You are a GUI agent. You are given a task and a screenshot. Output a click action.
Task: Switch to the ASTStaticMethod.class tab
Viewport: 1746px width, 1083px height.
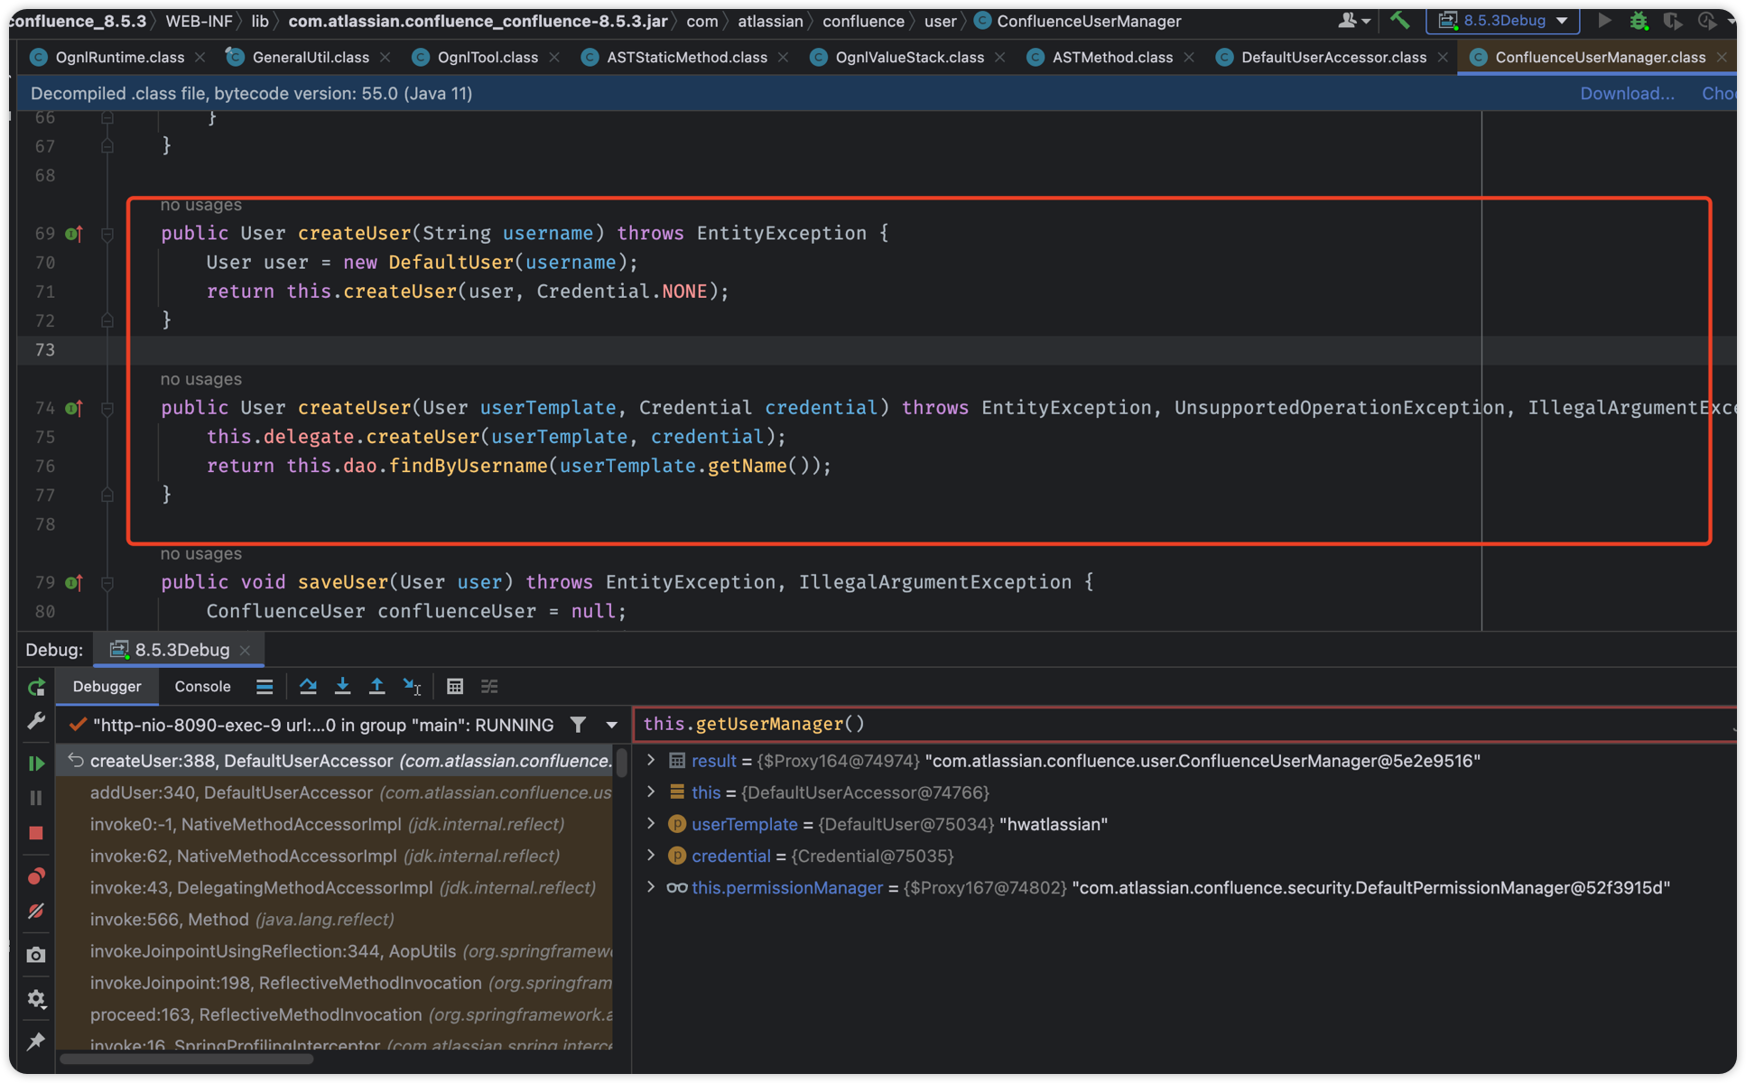pyautogui.click(x=686, y=57)
